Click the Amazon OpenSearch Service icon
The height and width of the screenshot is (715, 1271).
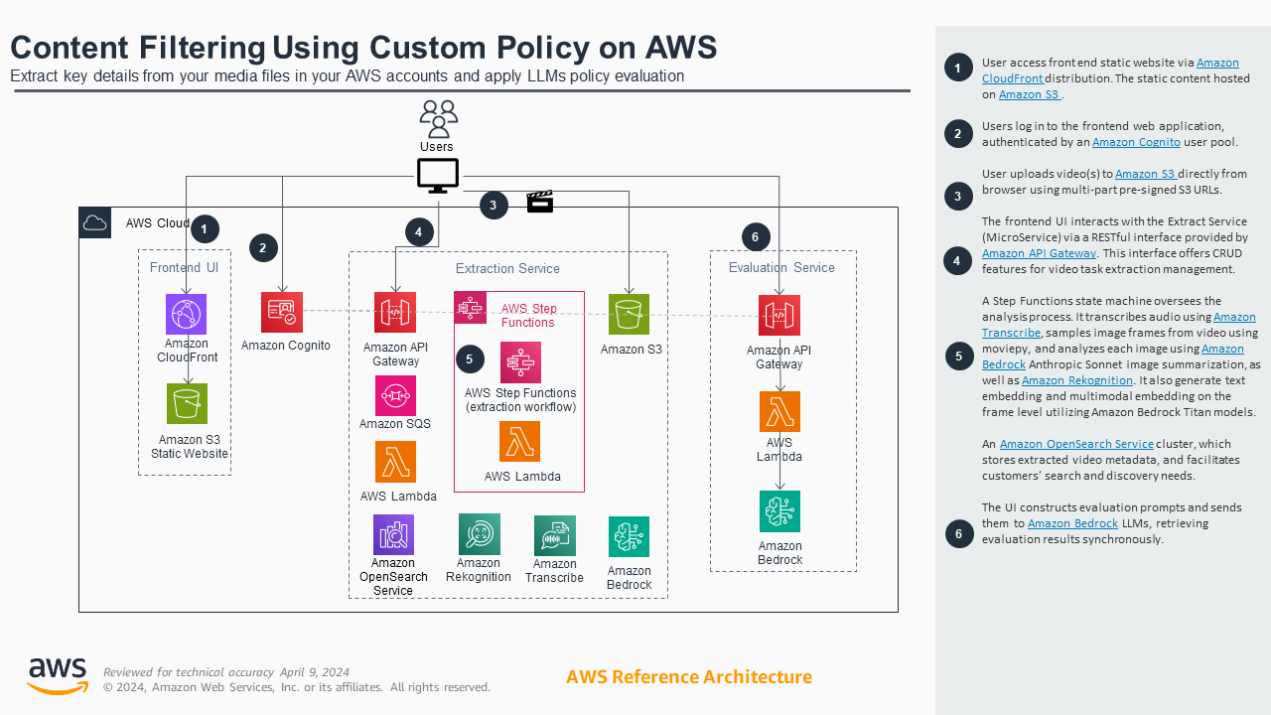(393, 534)
